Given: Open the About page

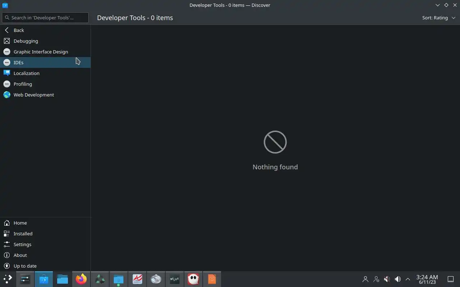Looking at the screenshot, I should (x=45, y=255).
